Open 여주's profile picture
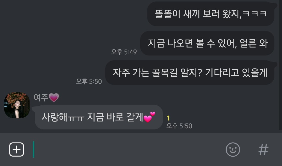The image size is (282, 166). coord(17,105)
